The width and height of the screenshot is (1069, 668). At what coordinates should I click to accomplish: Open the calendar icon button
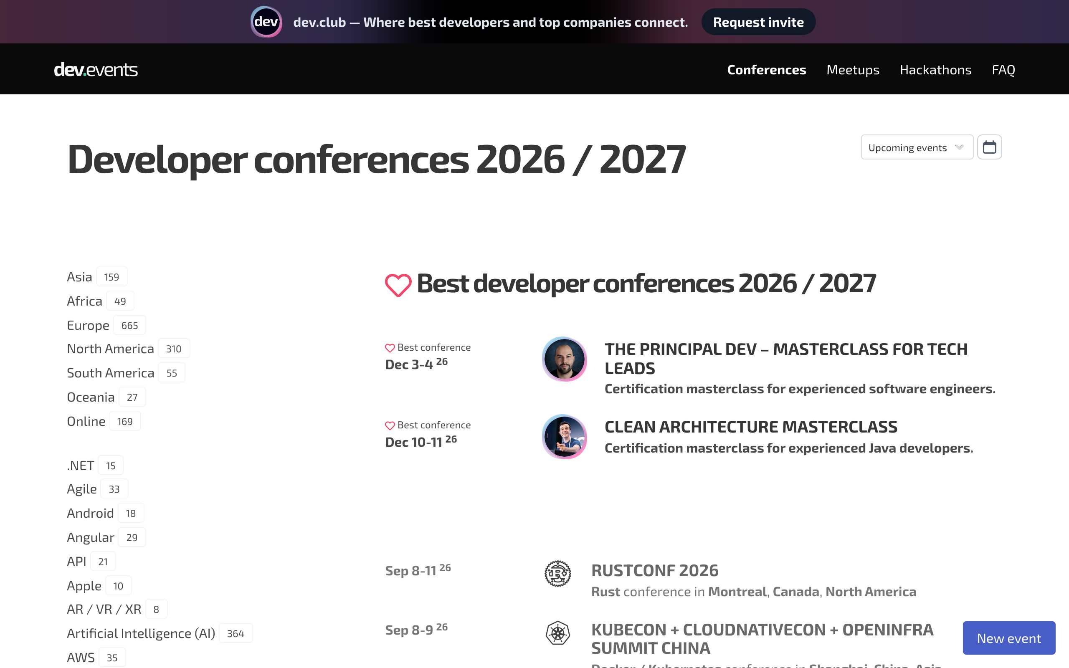pyautogui.click(x=989, y=147)
